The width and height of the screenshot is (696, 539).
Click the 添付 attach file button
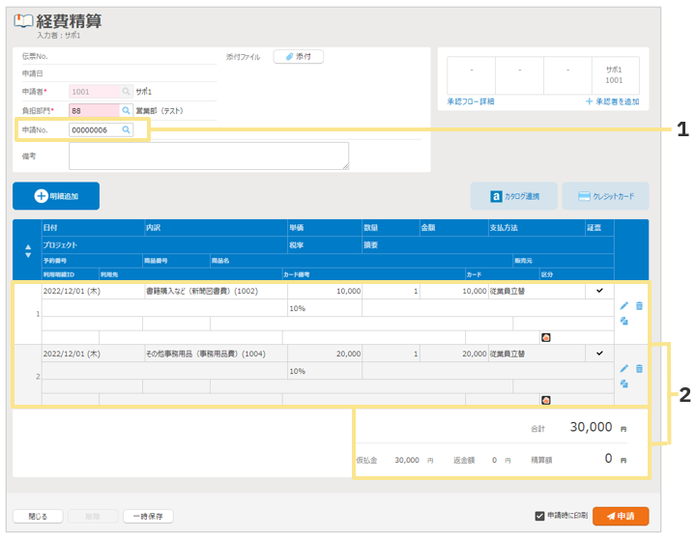(299, 57)
